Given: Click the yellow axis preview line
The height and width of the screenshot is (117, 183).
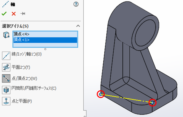Looking at the screenshot, I should click(x=126, y=98).
